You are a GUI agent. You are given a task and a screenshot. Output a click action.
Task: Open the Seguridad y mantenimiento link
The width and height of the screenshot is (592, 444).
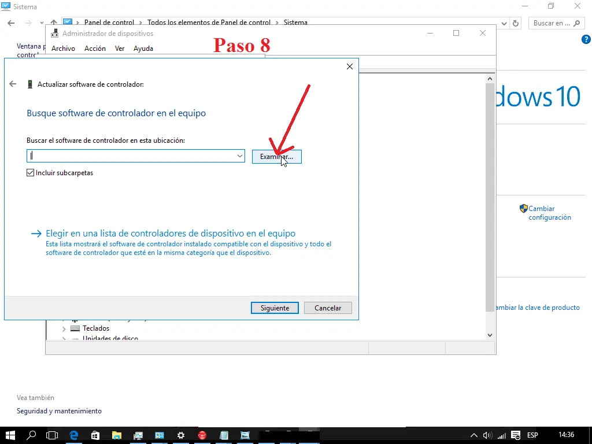[x=60, y=411]
